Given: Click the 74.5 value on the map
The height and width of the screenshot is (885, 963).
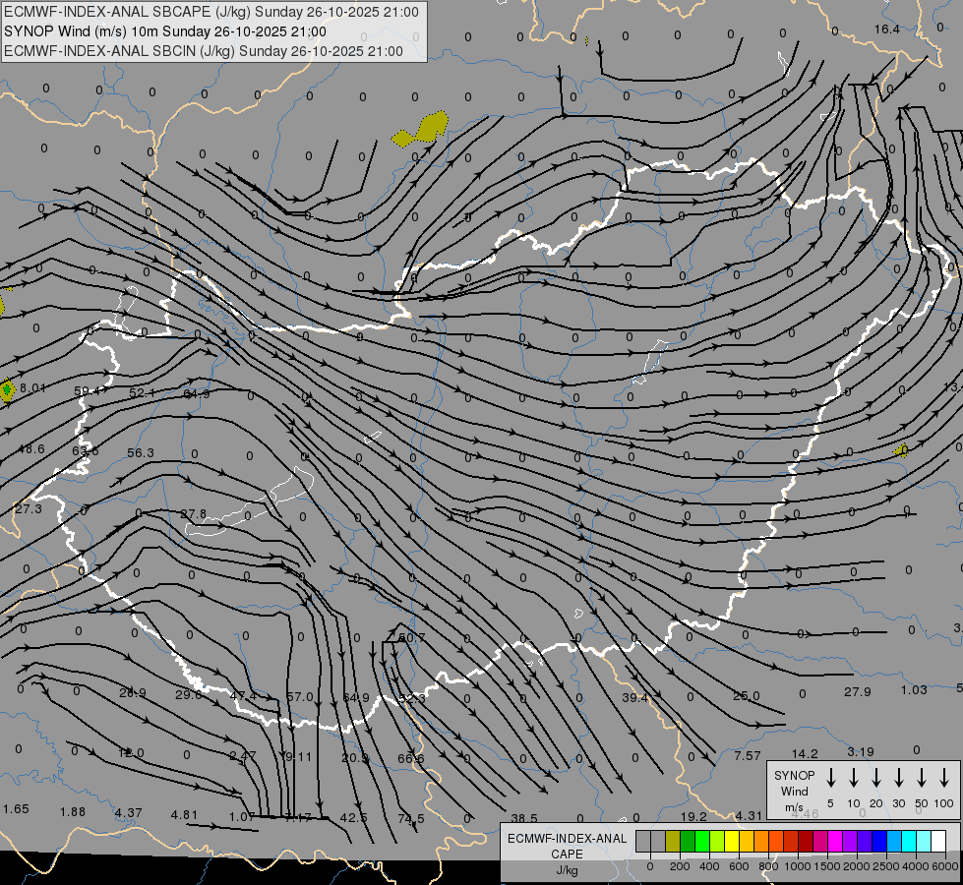Looking at the screenshot, I should [x=410, y=819].
